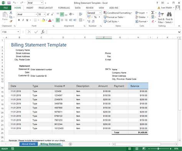Open the Name Box dropdown arrow
This screenshot has height=151, width=182.
click(x=18, y=32)
